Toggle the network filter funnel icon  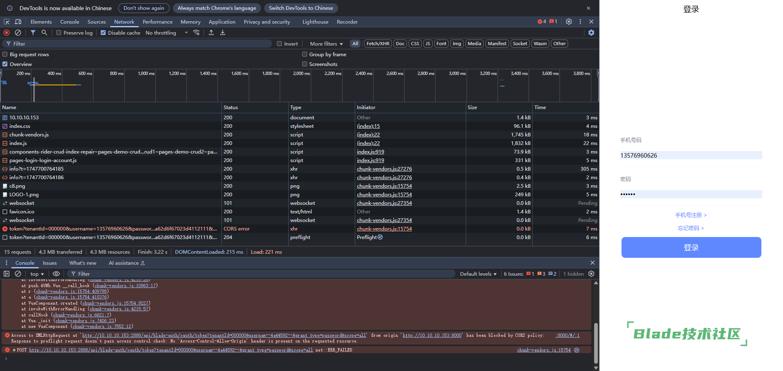tap(33, 33)
